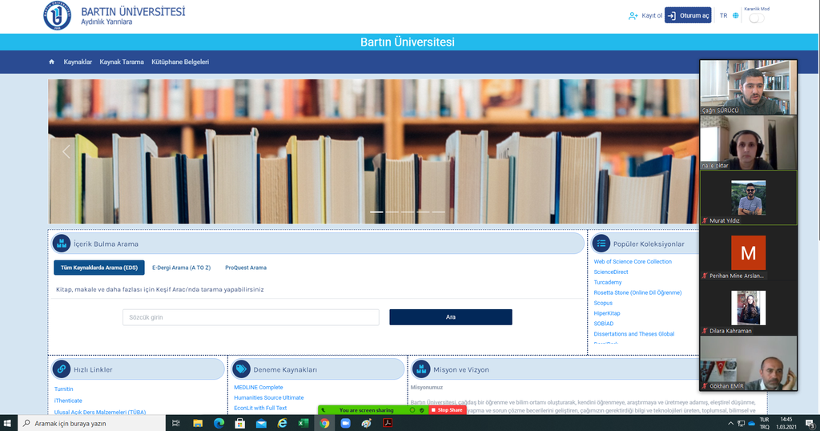The width and height of the screenshot is (820, 431).
Task: Click the Oturum aç login button
Action: 688,16
